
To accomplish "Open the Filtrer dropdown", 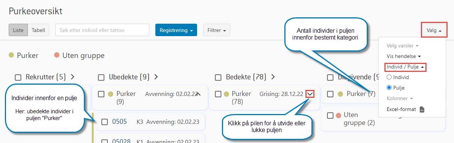I will 217,30.
